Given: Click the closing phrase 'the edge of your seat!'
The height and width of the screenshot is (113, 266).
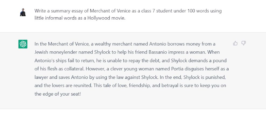Looking at the screenshot, I should click(58, 94).
